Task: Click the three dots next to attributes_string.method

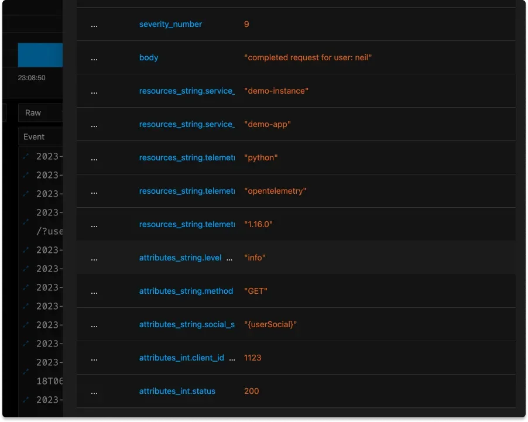Action: (94, 291)
